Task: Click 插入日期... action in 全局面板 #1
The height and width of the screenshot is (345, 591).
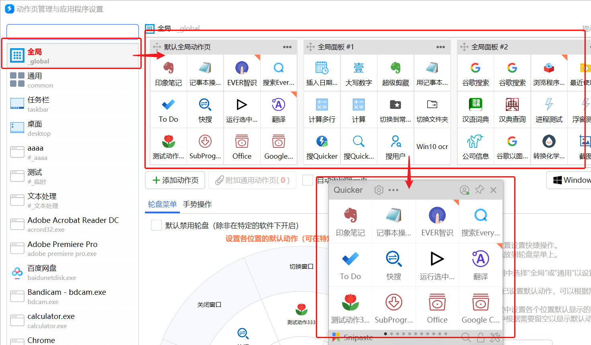Action: (x=322, y=73)
